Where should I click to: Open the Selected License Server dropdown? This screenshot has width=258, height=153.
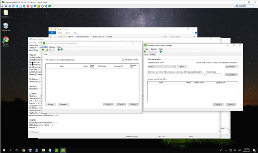coord(162,67)
